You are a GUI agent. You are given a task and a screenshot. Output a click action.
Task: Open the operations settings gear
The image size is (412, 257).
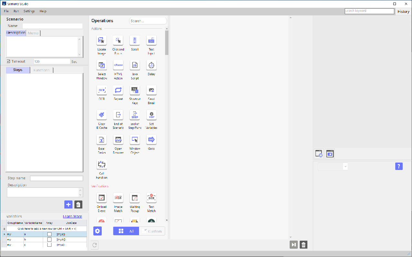(98, 231)
